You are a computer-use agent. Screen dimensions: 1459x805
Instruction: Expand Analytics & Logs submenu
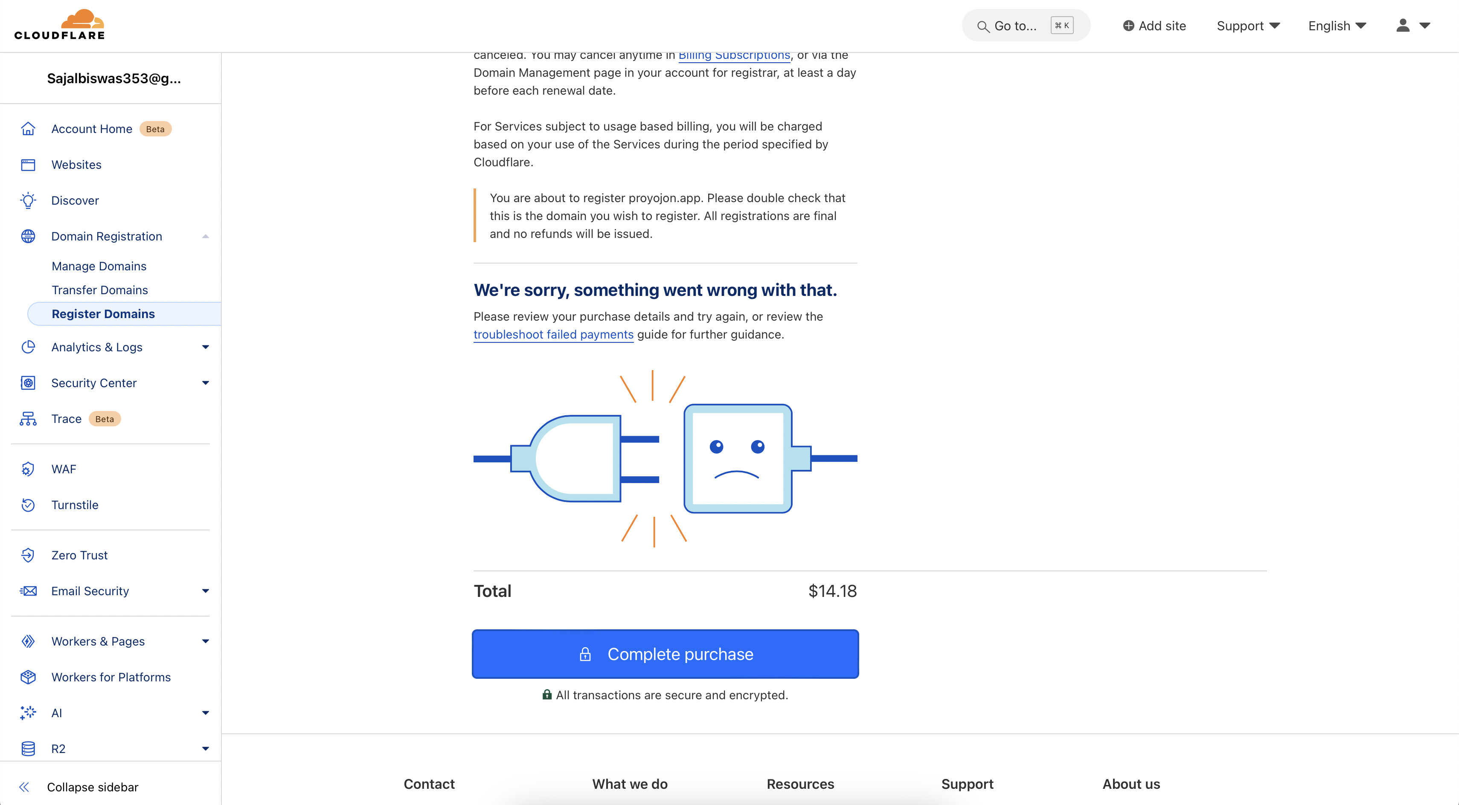point(206,347)
